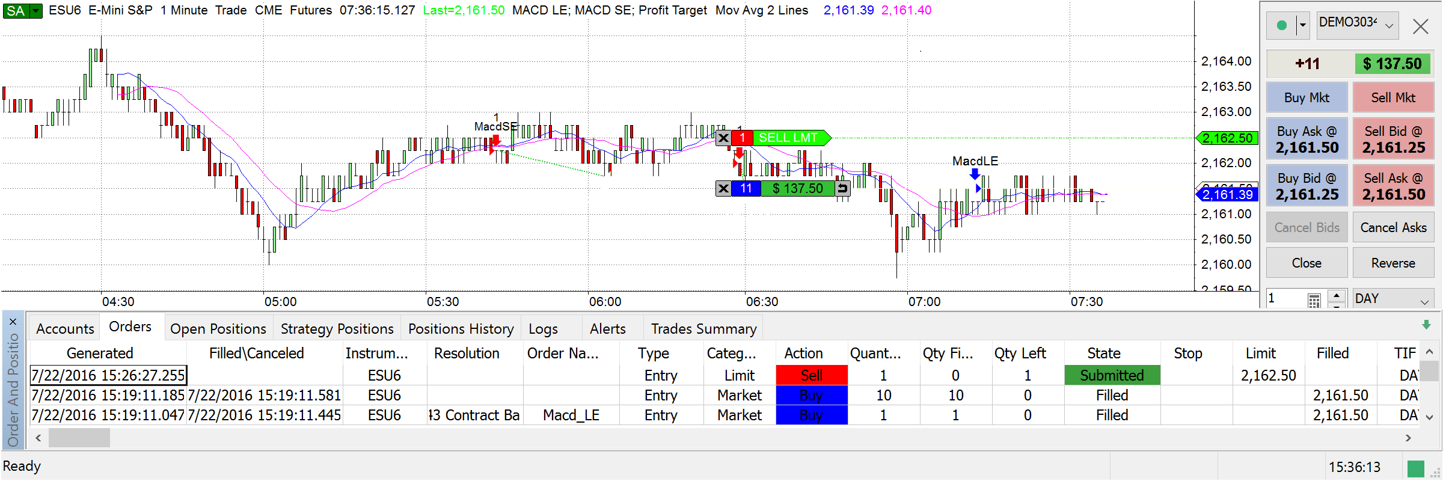The width and height of the screenshot is (1443, 481).
Task: Click the Limit column header
Action: tap(1260, 353)
